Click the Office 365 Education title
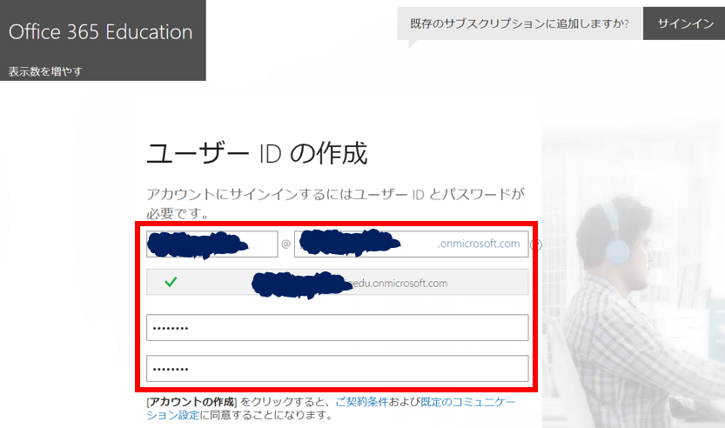This screenshot has height=428, width=725. pyautogui.click(x=100, y=32)
